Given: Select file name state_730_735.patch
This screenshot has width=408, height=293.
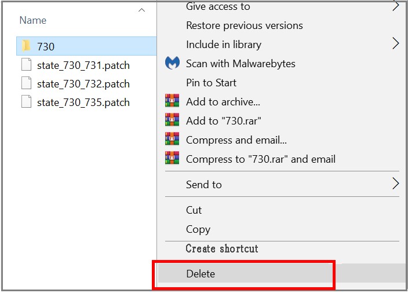Looking at the screenshot, I should click(x=83, y=102).
